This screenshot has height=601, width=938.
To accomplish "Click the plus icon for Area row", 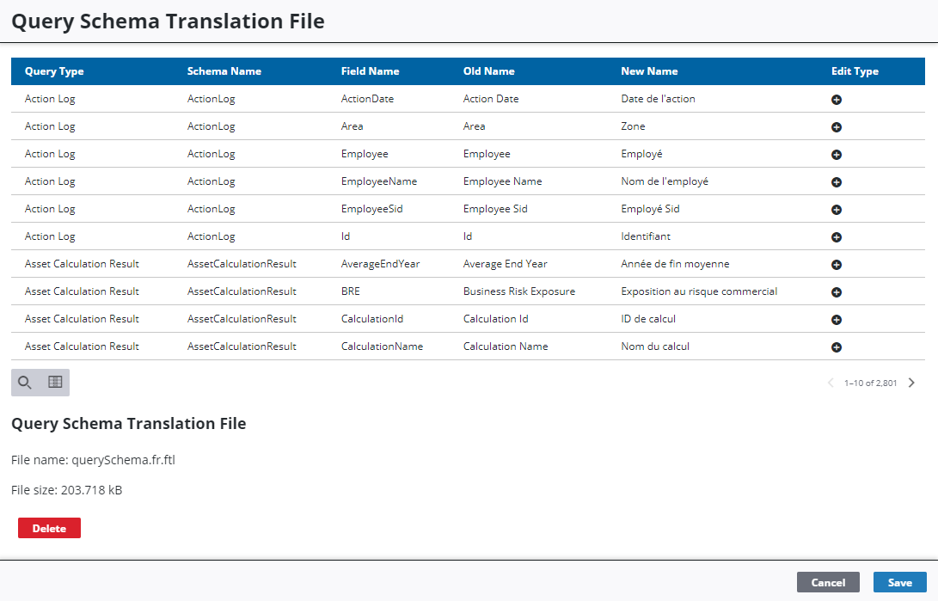I will coord(836,127).
